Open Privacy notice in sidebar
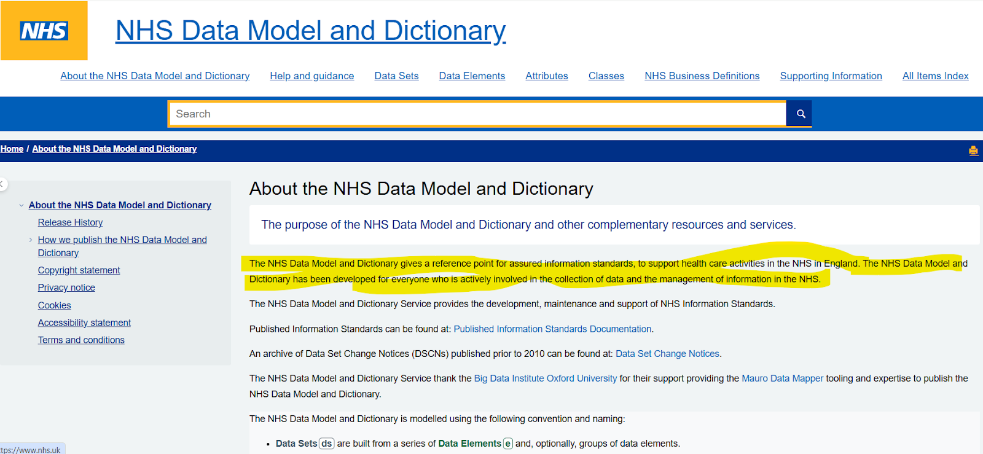 66,288
